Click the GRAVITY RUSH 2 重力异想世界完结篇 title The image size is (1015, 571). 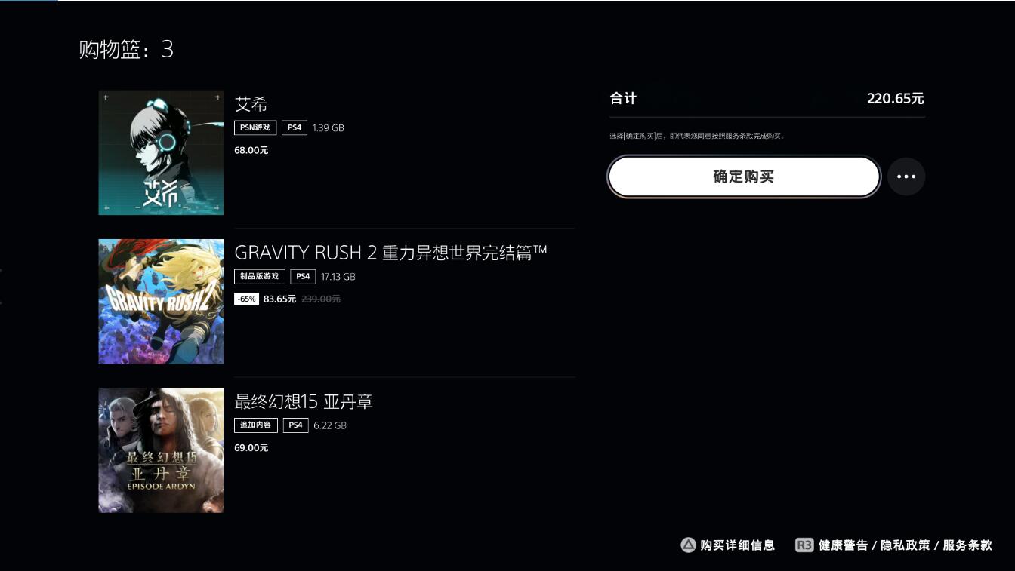tap(390, 253)
